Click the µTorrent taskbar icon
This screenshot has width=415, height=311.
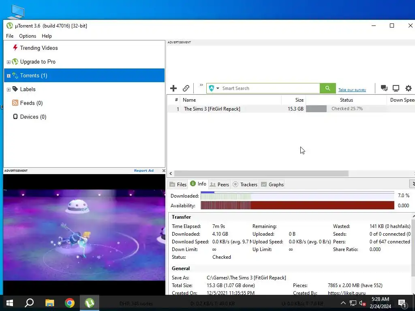point(90,303)
